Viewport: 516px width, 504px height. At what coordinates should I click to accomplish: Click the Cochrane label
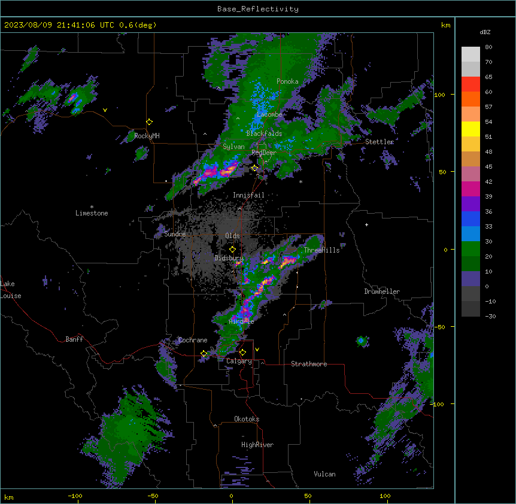193,340
